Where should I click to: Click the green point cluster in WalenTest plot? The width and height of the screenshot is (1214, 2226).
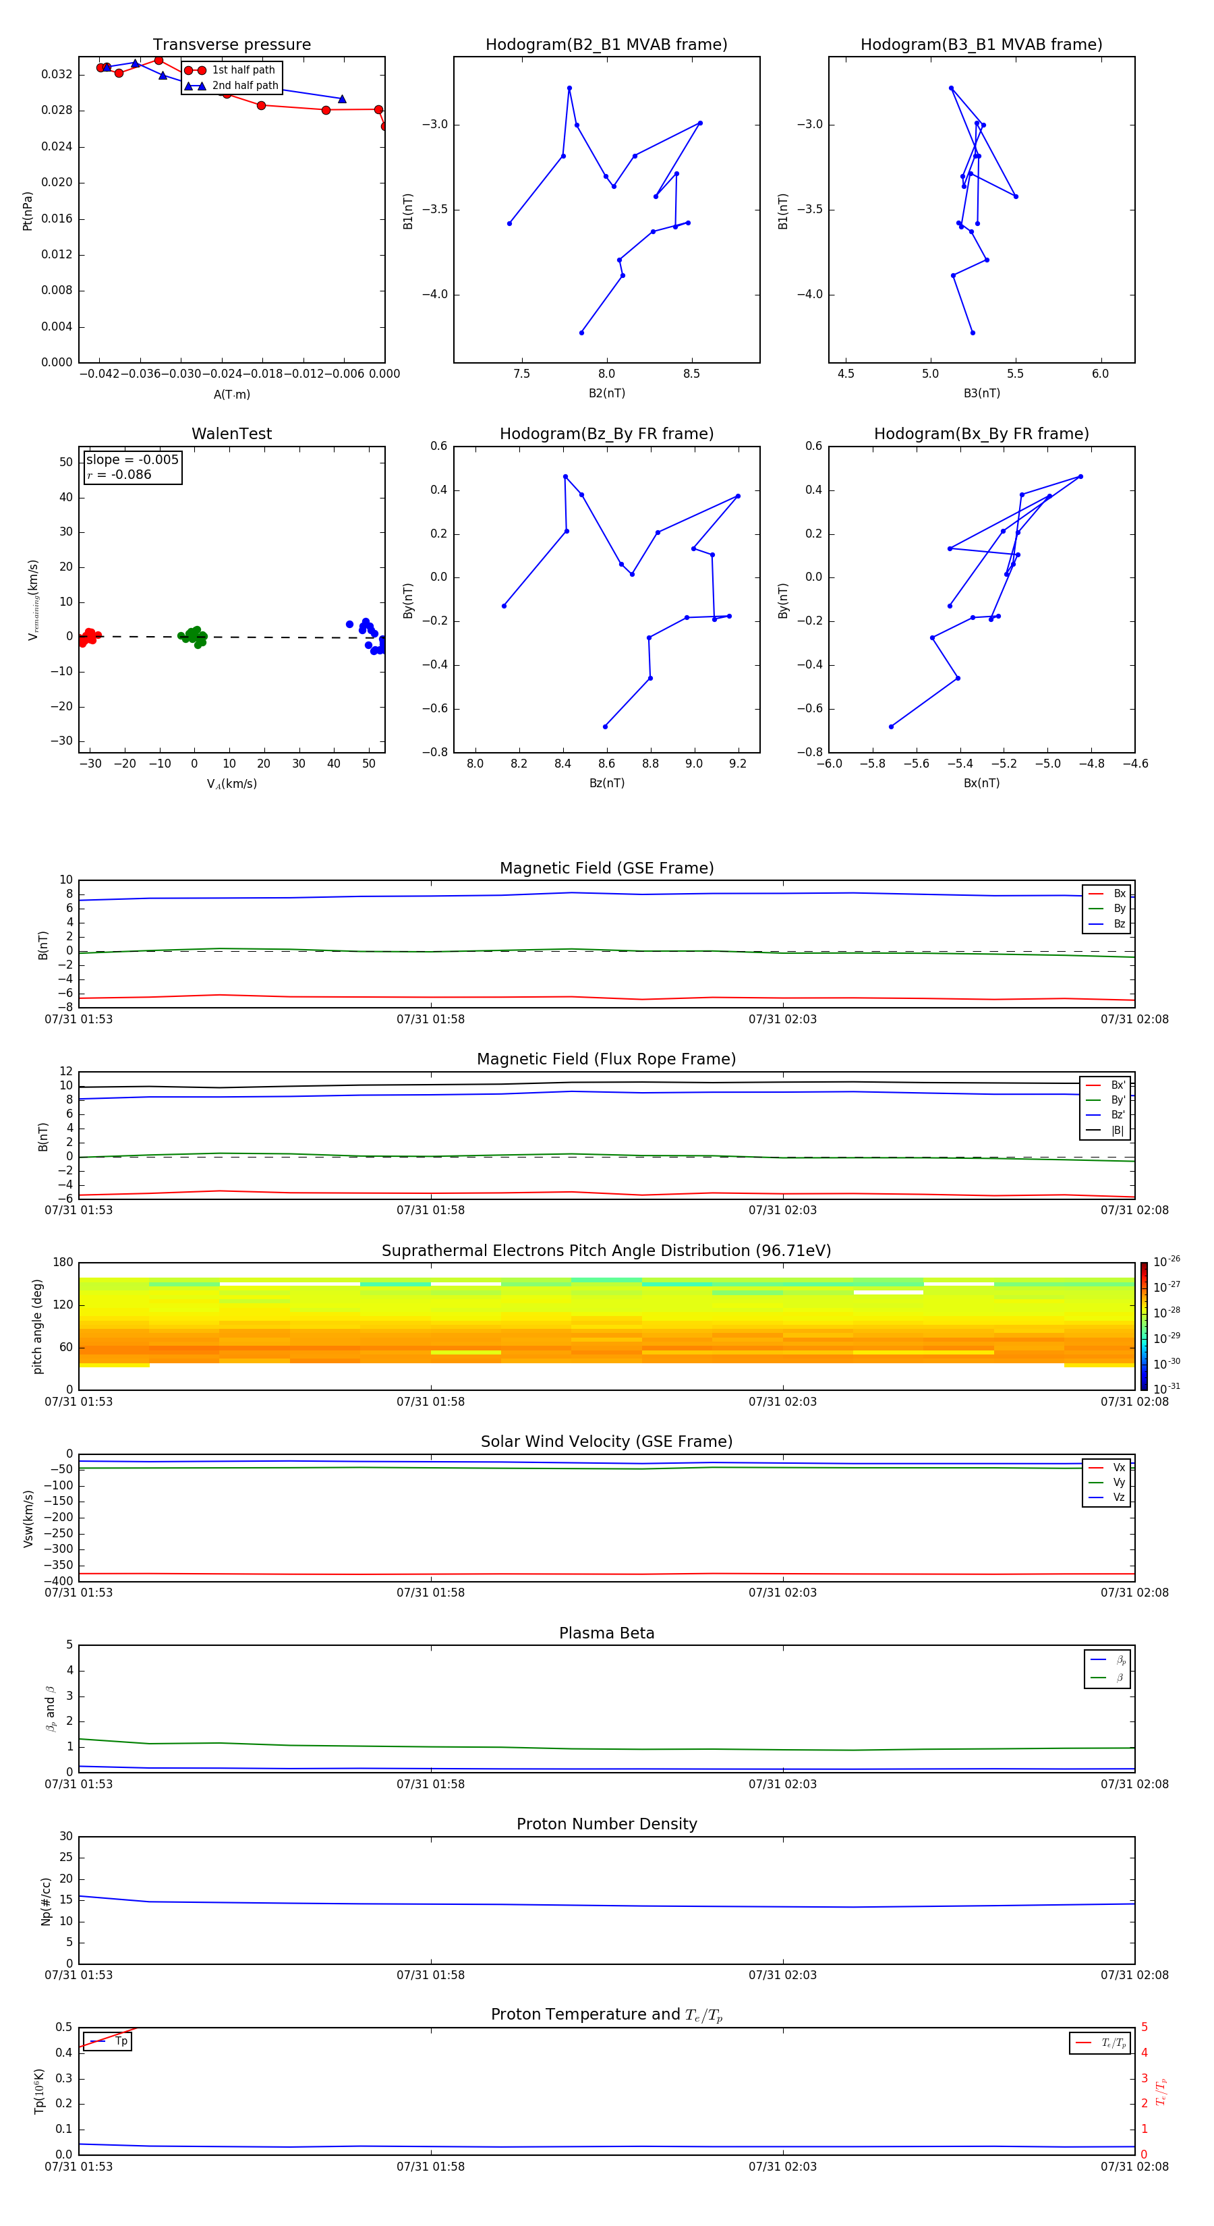pos(194,637)
